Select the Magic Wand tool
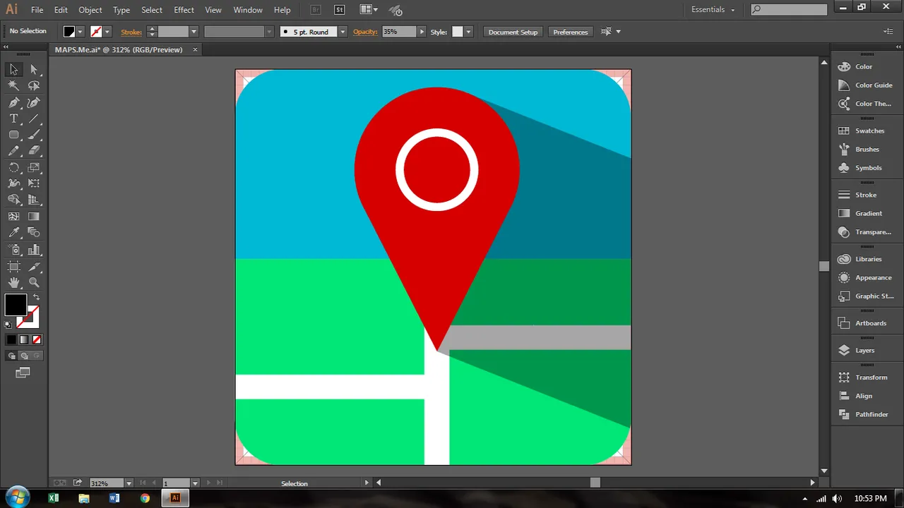The image size is (904, 508). [13, 85]
